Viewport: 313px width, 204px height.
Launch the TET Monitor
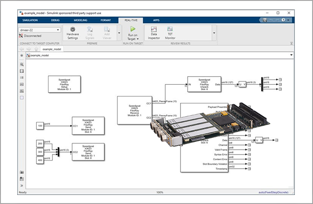170,33
